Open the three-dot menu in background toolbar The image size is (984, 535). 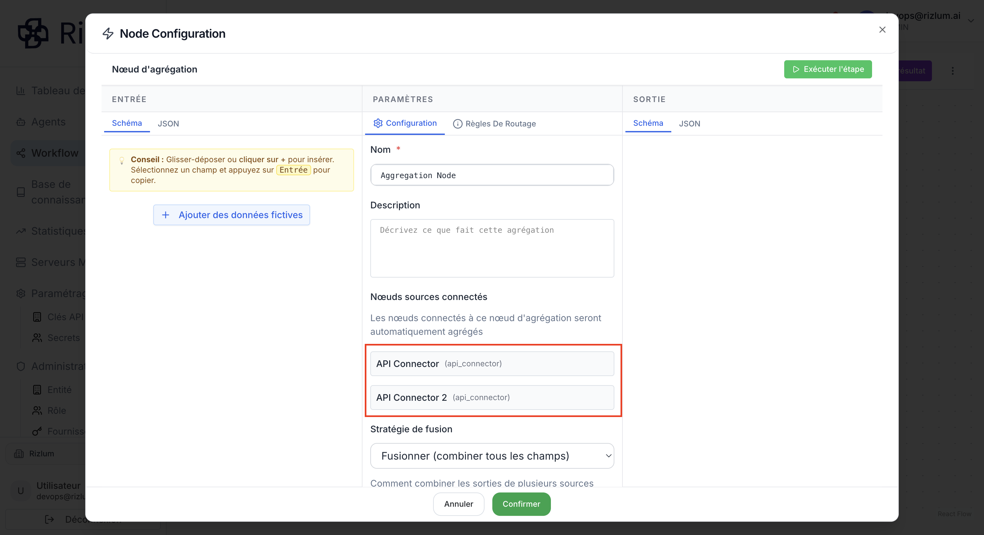[x=952, y=71]
